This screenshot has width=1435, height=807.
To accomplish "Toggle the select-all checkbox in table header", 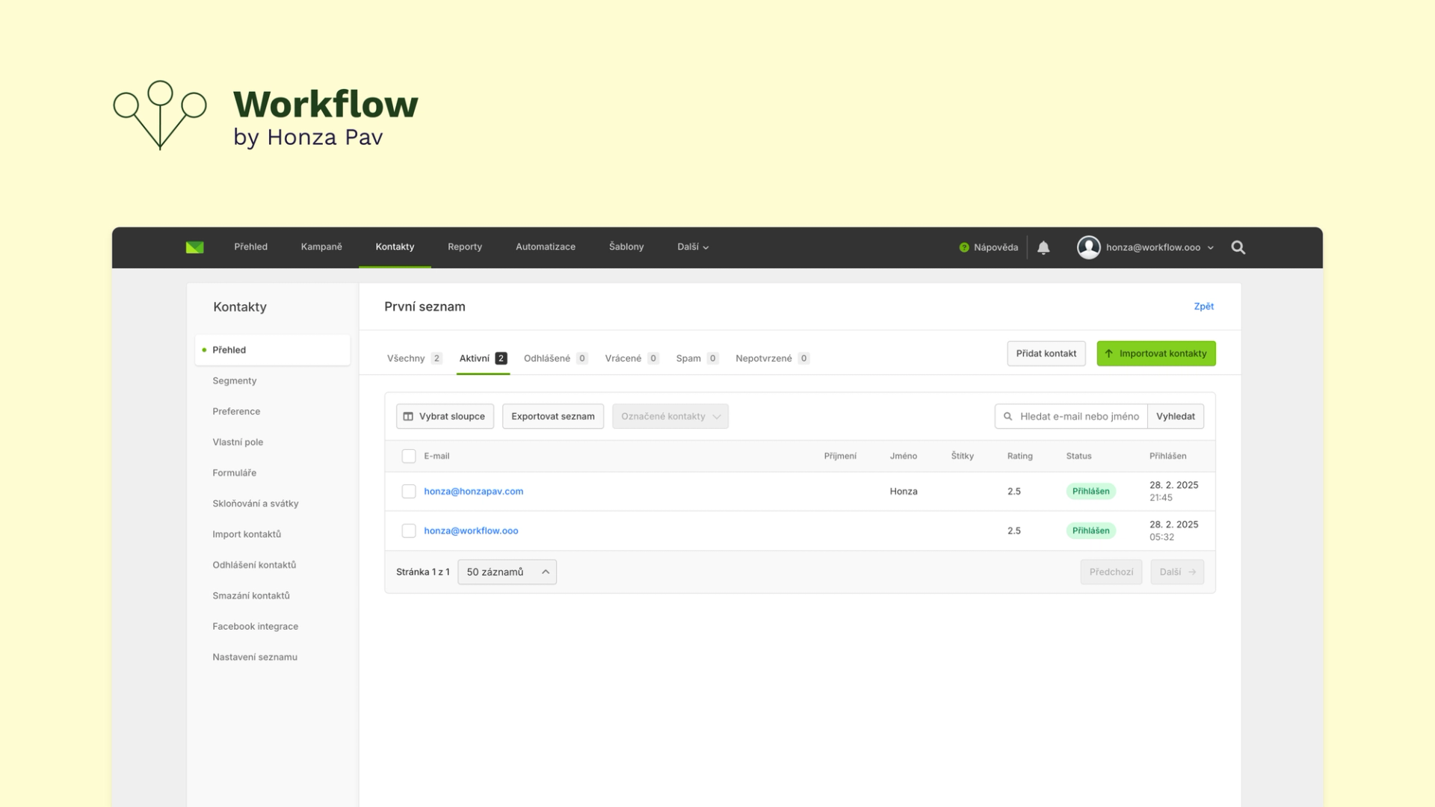I will [409, 456].
